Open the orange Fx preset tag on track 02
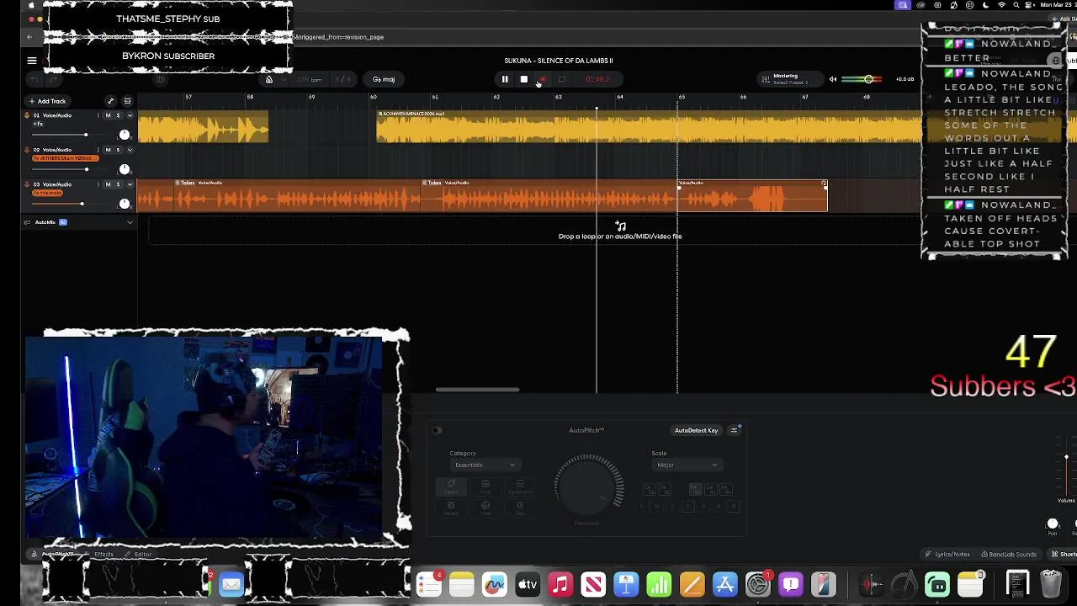 (66, 158)
